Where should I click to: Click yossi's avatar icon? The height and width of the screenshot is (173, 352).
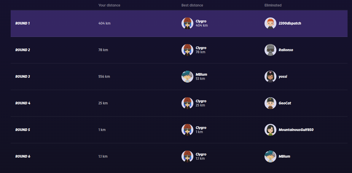(270, 77)
